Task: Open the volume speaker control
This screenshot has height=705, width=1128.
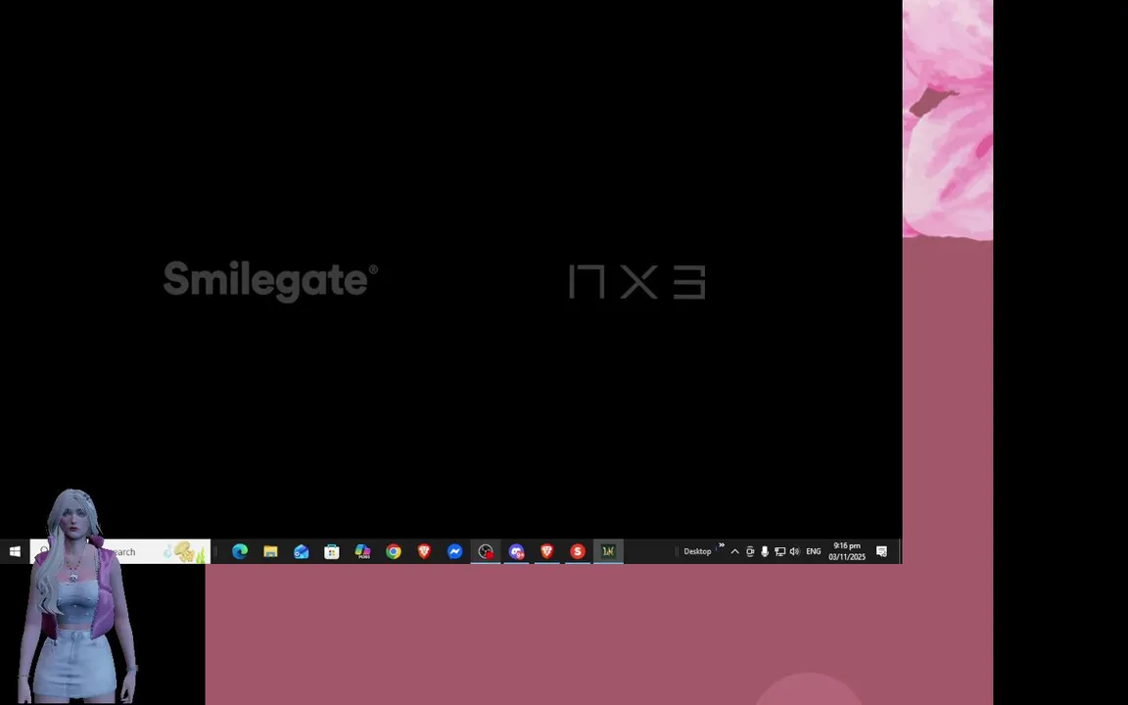Action: [x=794, y=552]
